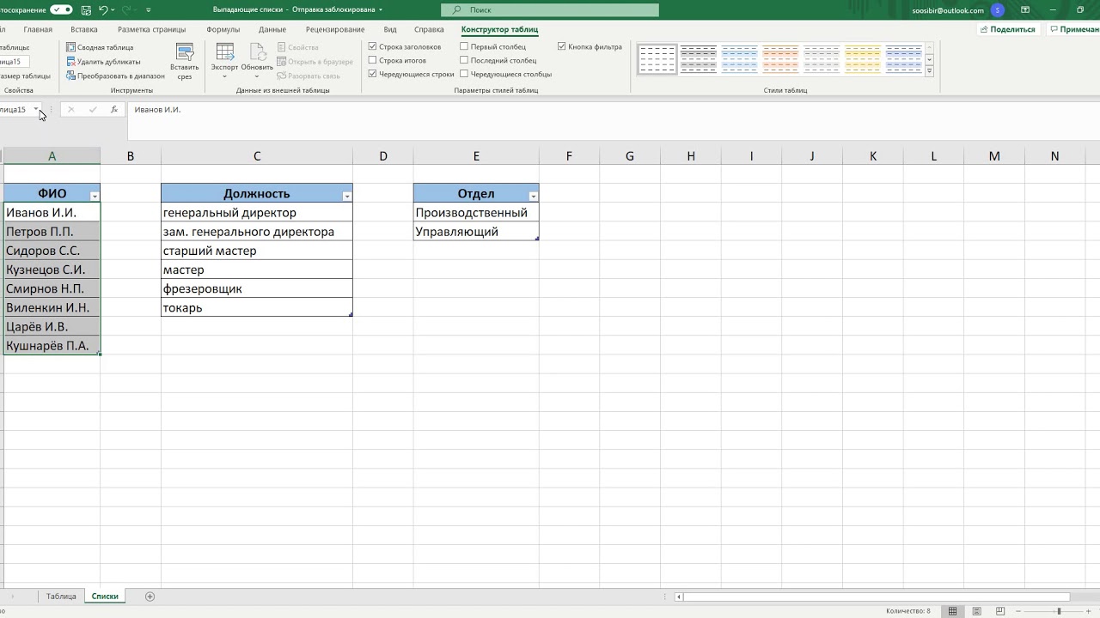Viewport: 1100px width, 618px height.
Task: Enable the Строка итогов checkbox
Action: click(x=372, y=61)
